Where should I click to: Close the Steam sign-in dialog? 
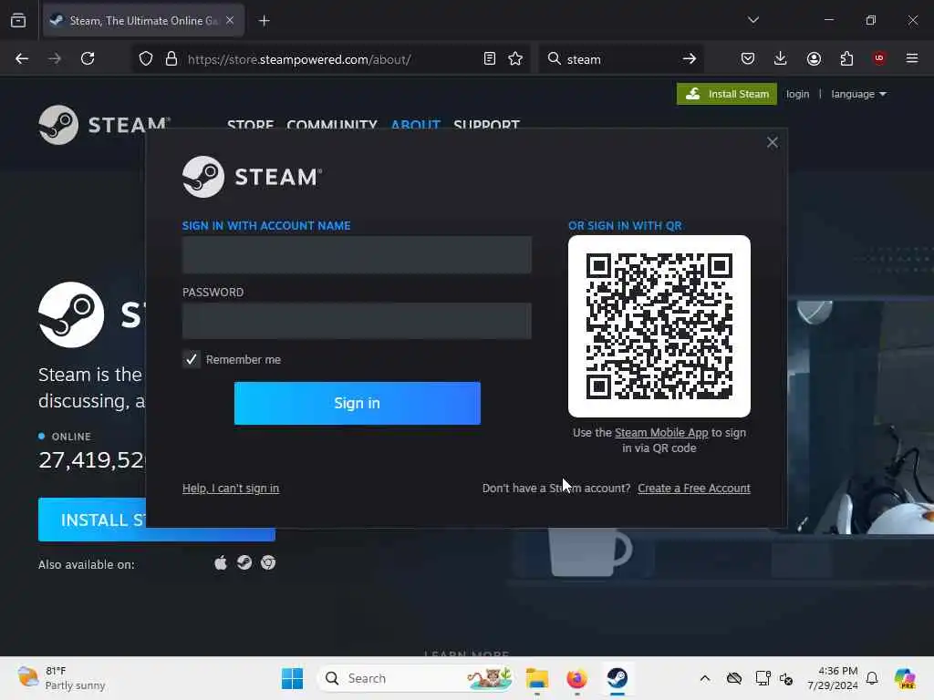coord(773,142)
